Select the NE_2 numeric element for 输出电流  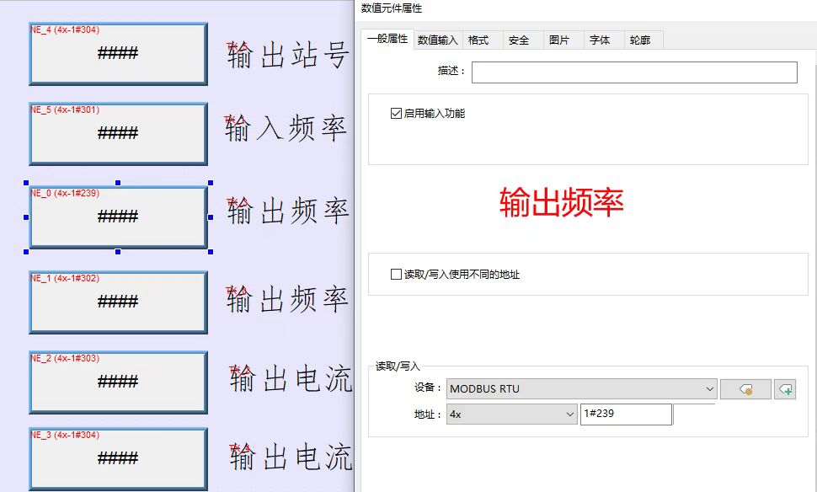coord(117,381)
